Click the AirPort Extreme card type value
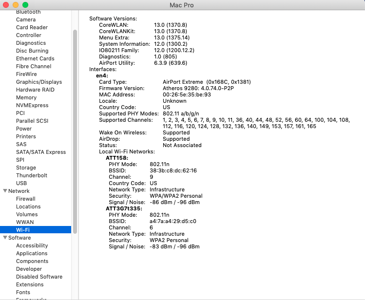 click(x=207, y=82)
